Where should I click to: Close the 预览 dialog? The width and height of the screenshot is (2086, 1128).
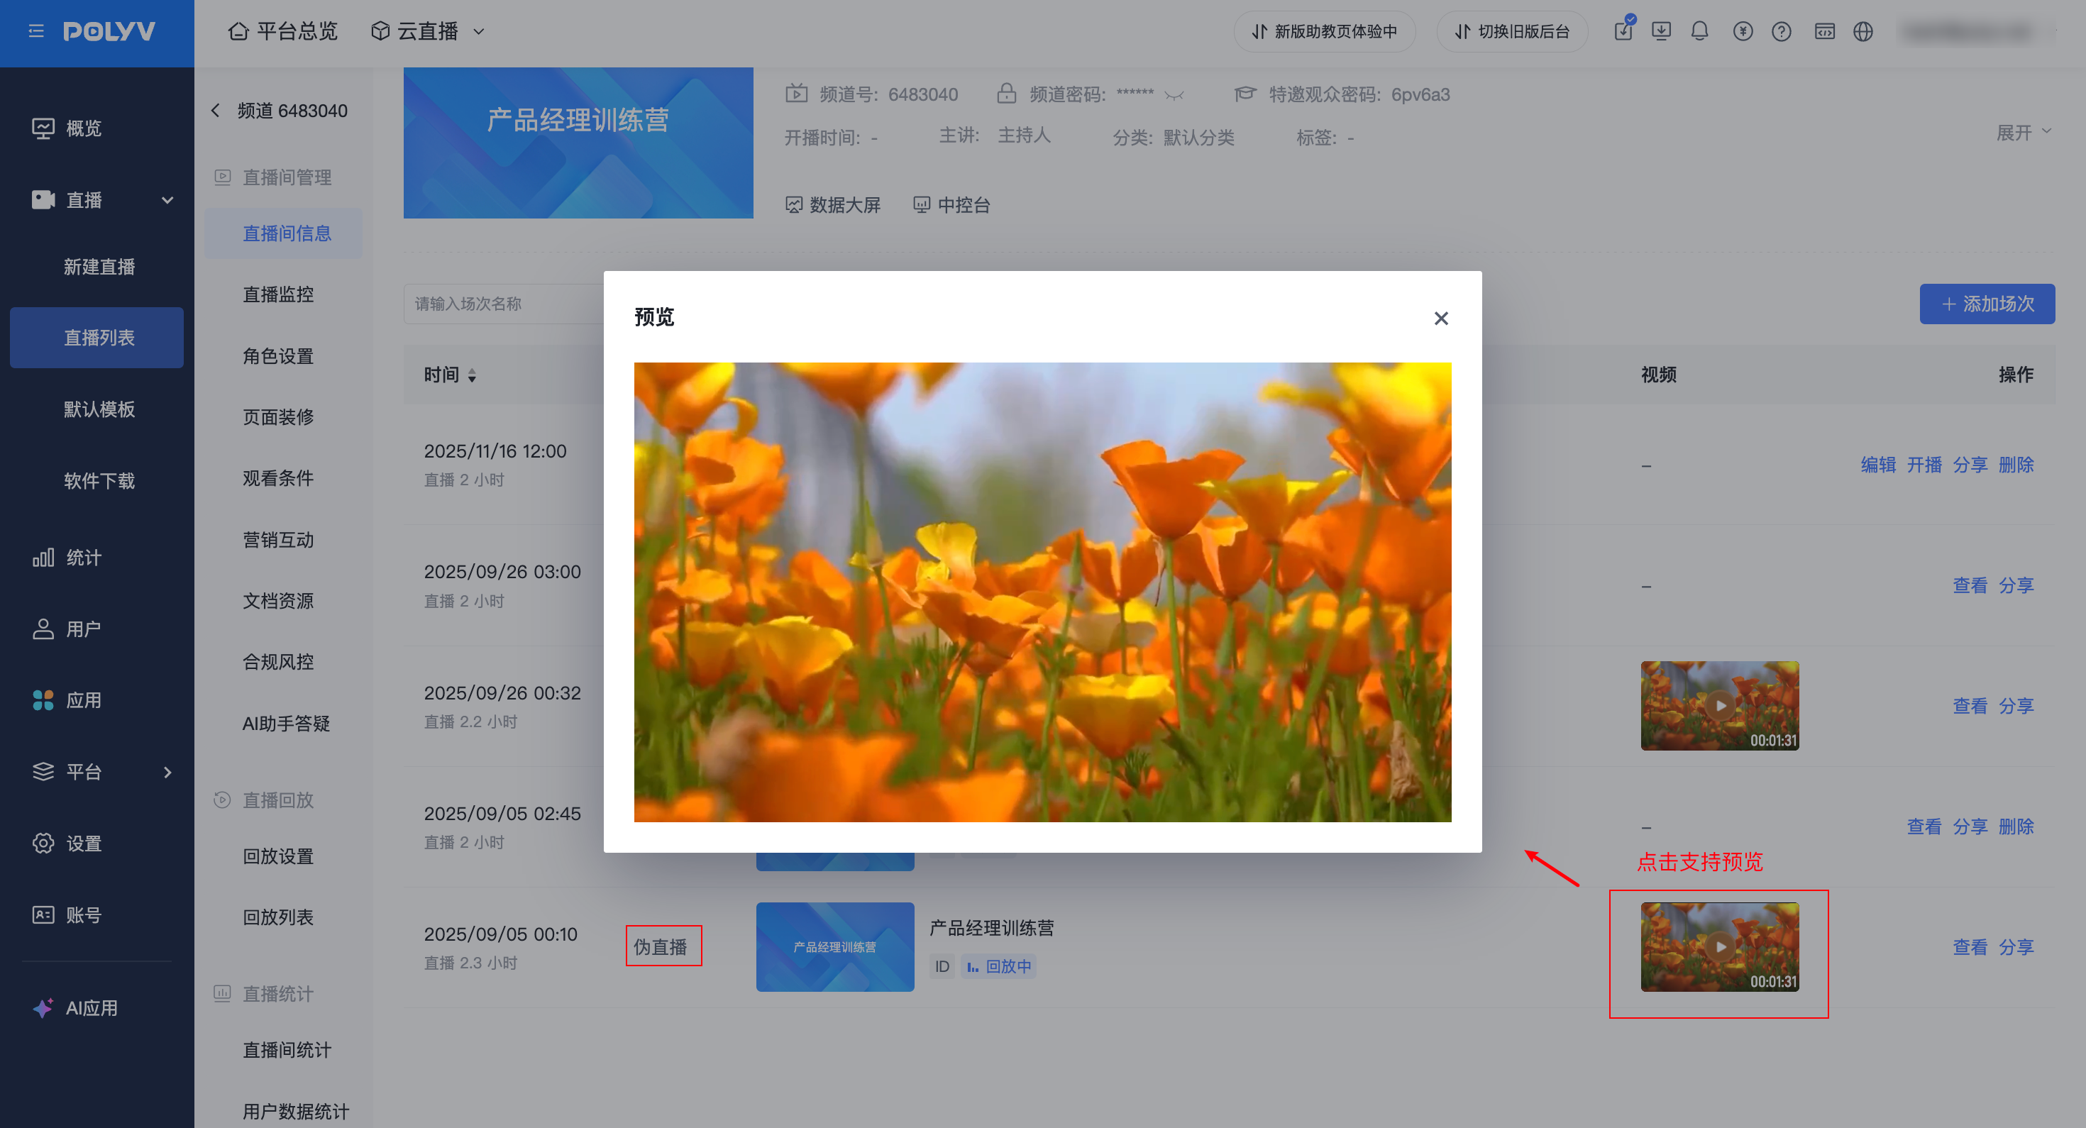pyautogui.click(x=1440, y=319)
